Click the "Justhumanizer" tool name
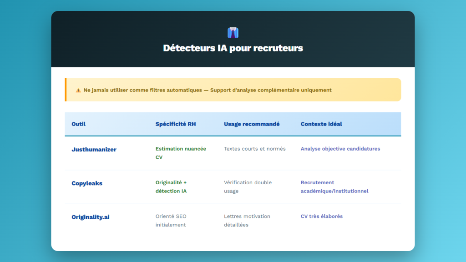The image size is (466, 262). click(x=94, y=149)
